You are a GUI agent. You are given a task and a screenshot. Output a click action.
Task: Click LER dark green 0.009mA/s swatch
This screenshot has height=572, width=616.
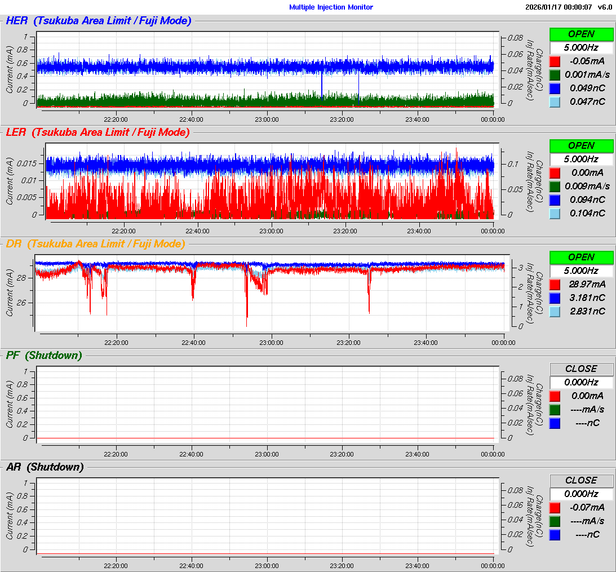(555, 186)
